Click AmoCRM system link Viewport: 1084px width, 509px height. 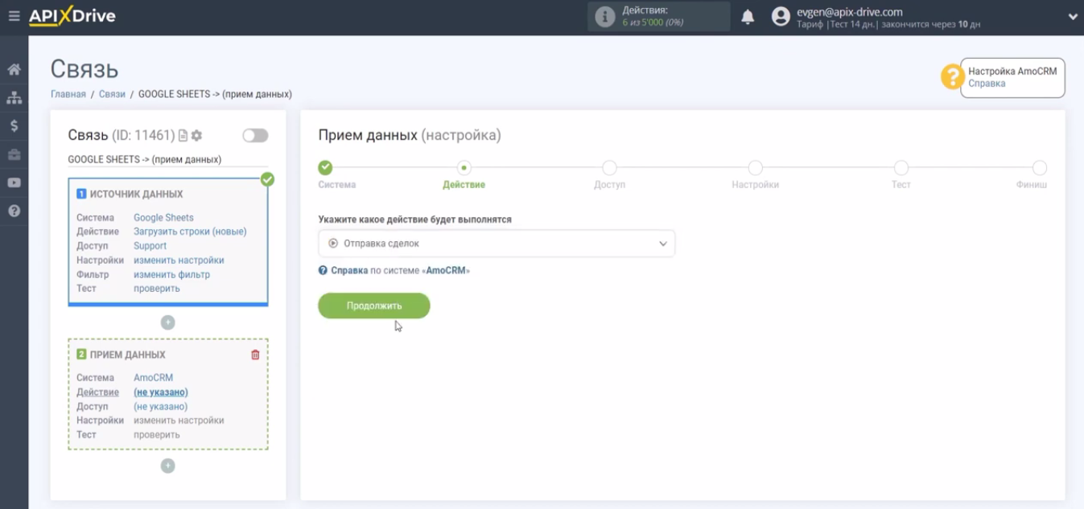(x=153, y=378)
